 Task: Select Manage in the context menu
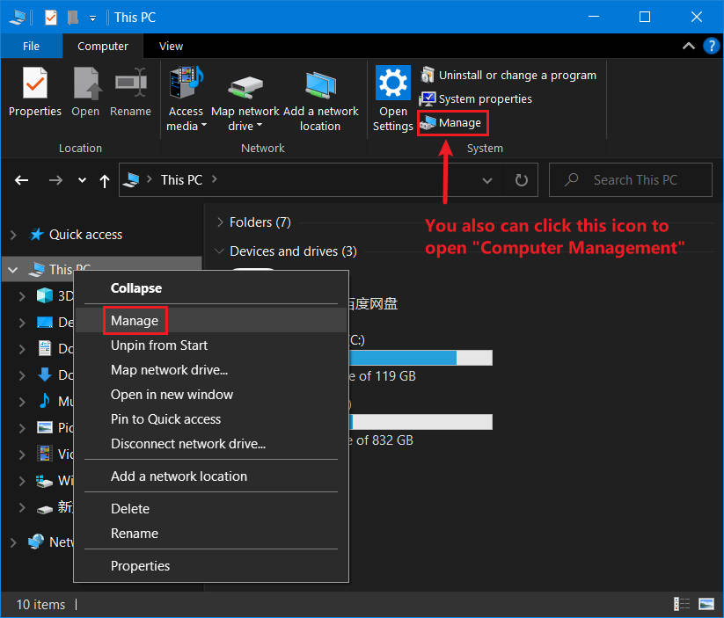tap(135, 321)
